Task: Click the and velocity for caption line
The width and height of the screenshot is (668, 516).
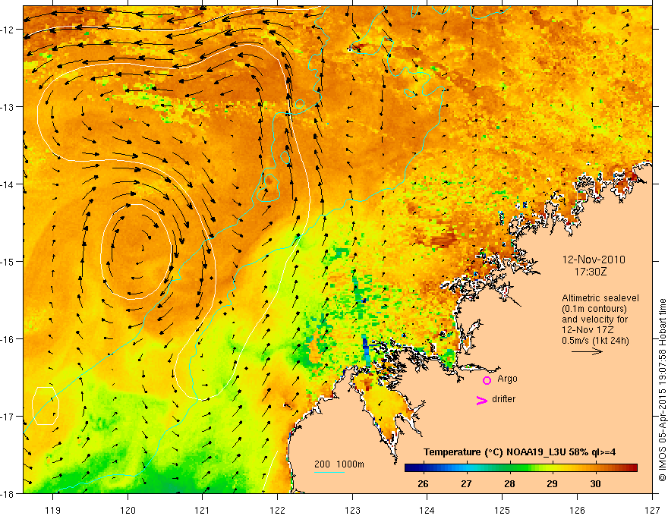Action: [x=594, y=319]
